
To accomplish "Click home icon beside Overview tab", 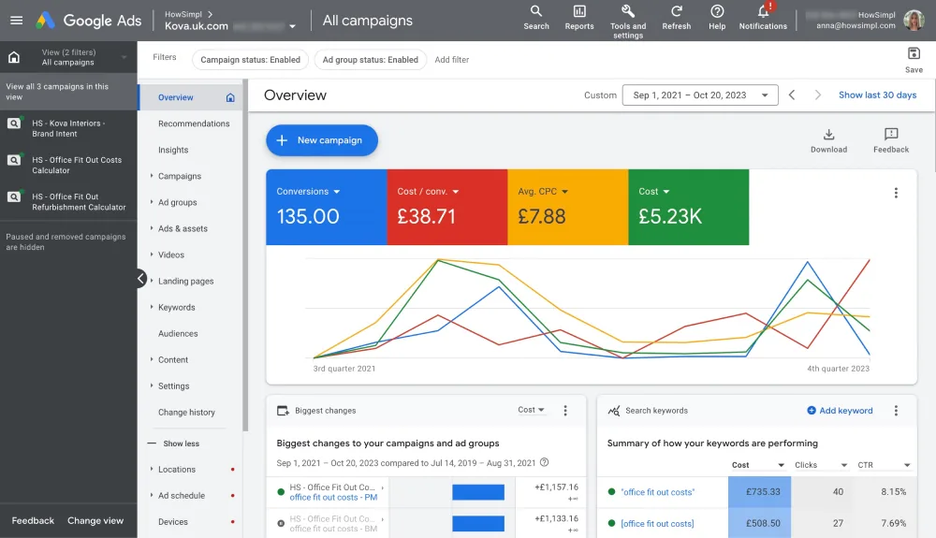I will (230, 97).
